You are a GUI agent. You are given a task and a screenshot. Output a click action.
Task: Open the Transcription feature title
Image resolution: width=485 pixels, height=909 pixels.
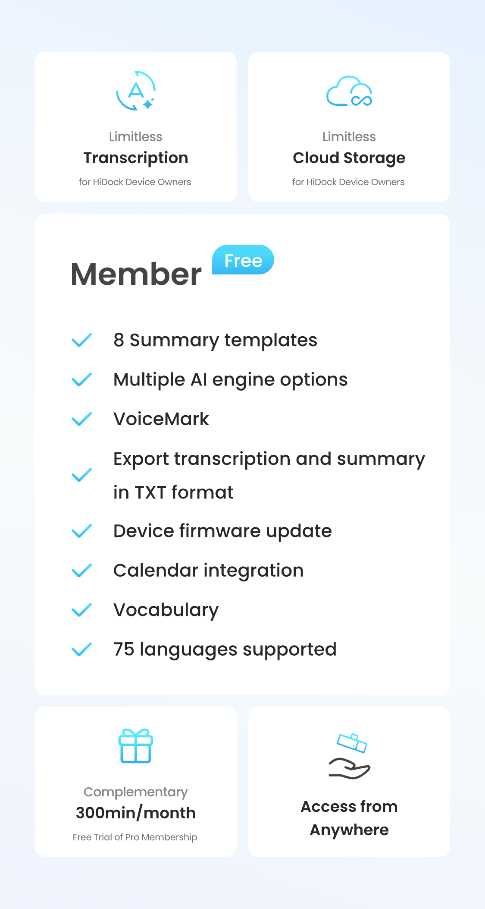(x=136, y=158)
